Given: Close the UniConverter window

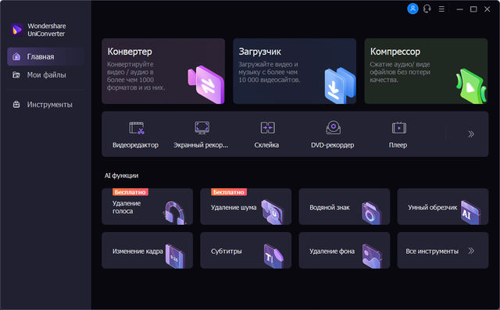Looking at the screenshot, I should click(487, 9).
